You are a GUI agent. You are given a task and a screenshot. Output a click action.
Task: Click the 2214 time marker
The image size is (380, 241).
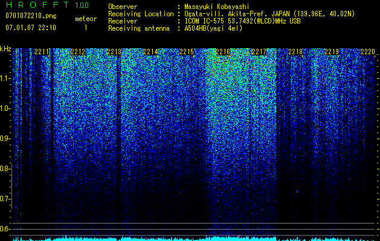click(x=150, y=52)
